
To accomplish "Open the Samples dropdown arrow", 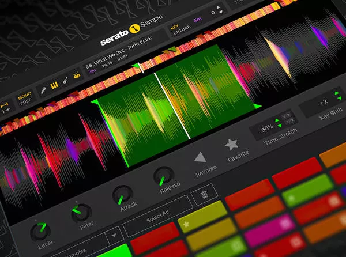I will point(113,235).
